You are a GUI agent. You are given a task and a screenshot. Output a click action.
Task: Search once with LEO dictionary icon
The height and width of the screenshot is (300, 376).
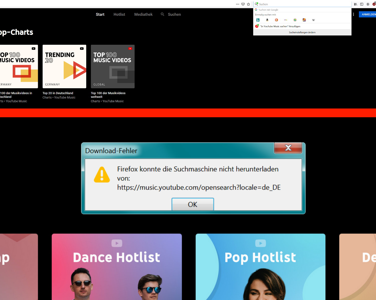coord(304,20)
